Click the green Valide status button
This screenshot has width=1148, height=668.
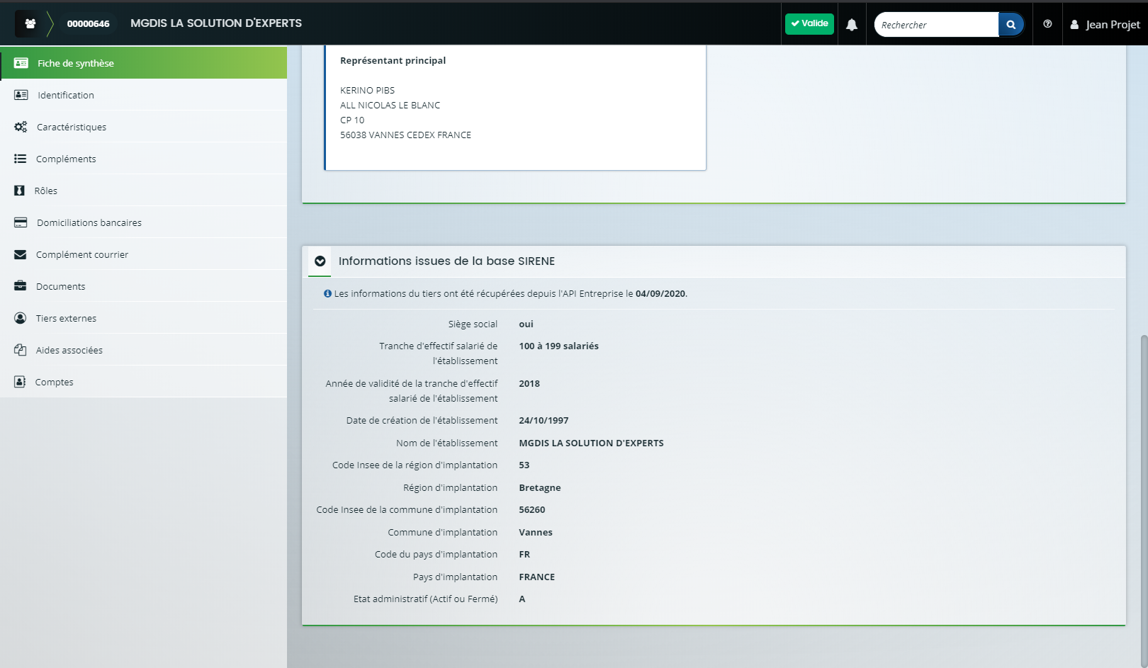click(x=809, y=23)
